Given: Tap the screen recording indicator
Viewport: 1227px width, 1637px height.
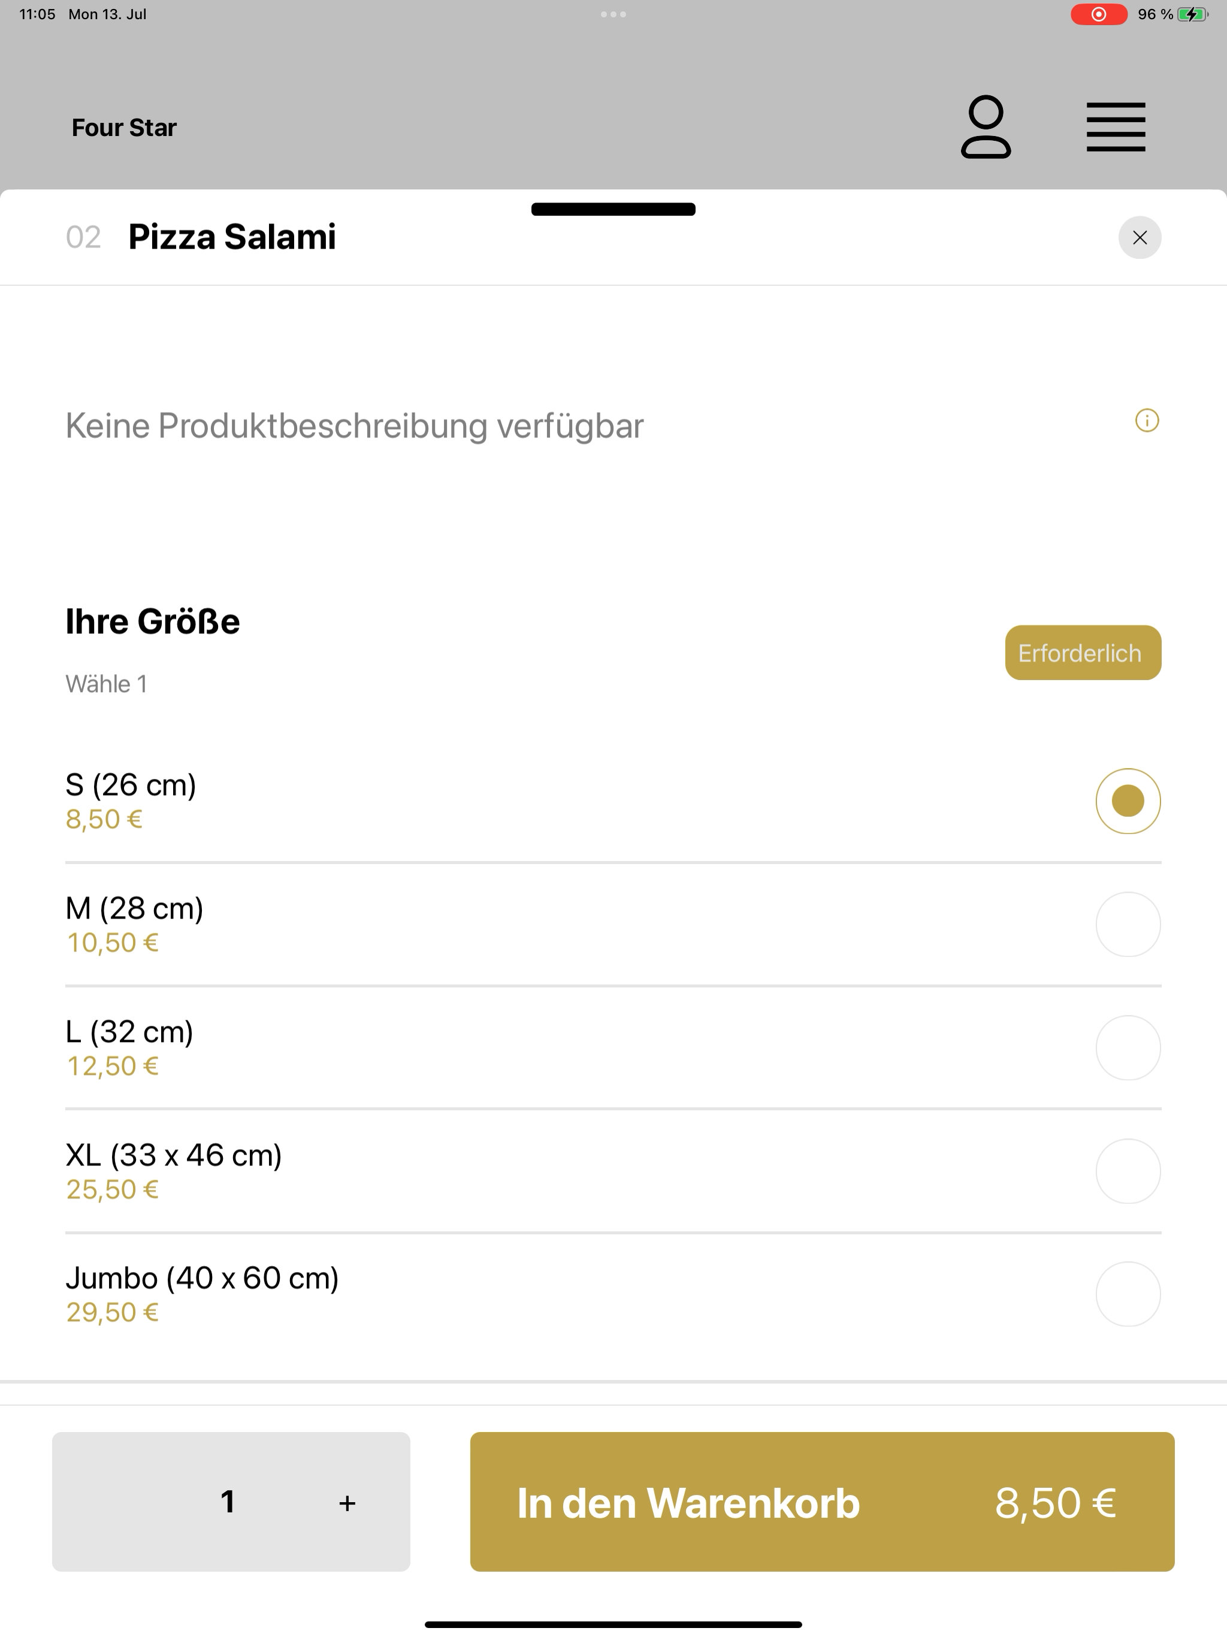Looking at the screenshot, I should [x=1099, y=14].
